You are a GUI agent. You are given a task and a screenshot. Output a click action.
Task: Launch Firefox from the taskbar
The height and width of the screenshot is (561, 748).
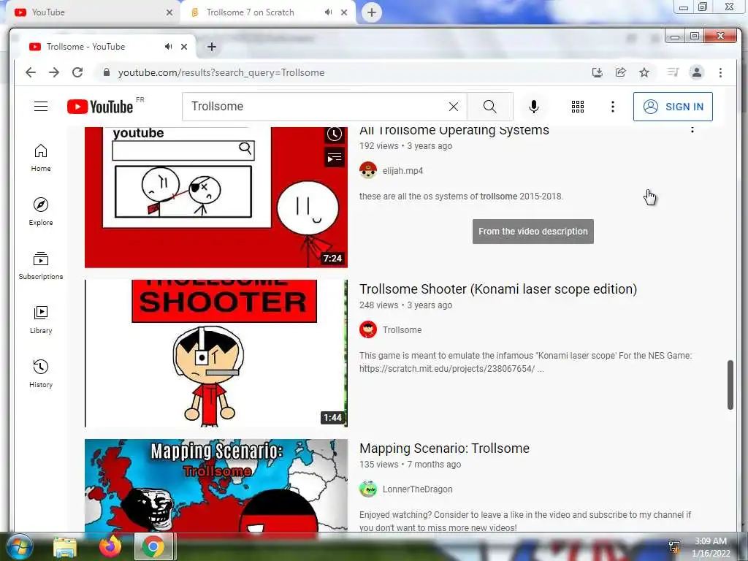click(x=110, y=546)
